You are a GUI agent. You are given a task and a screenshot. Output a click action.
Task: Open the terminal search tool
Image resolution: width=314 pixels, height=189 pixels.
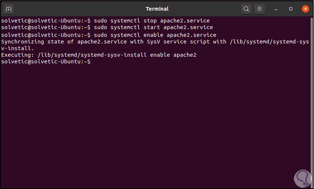tap(246, 8)
